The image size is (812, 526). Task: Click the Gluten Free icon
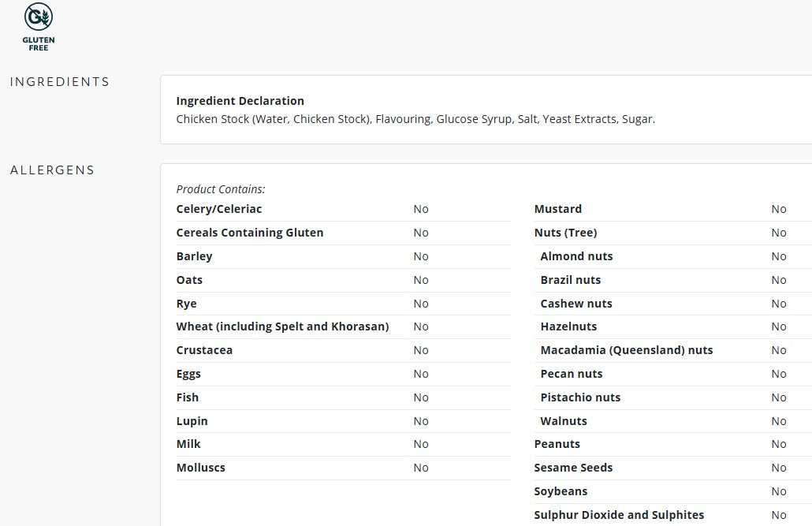39,27
